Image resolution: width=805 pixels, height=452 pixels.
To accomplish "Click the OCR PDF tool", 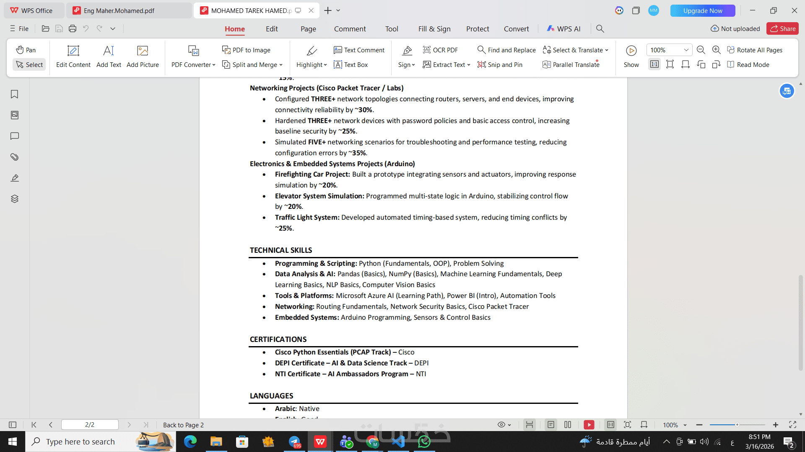I will [440, 50].
